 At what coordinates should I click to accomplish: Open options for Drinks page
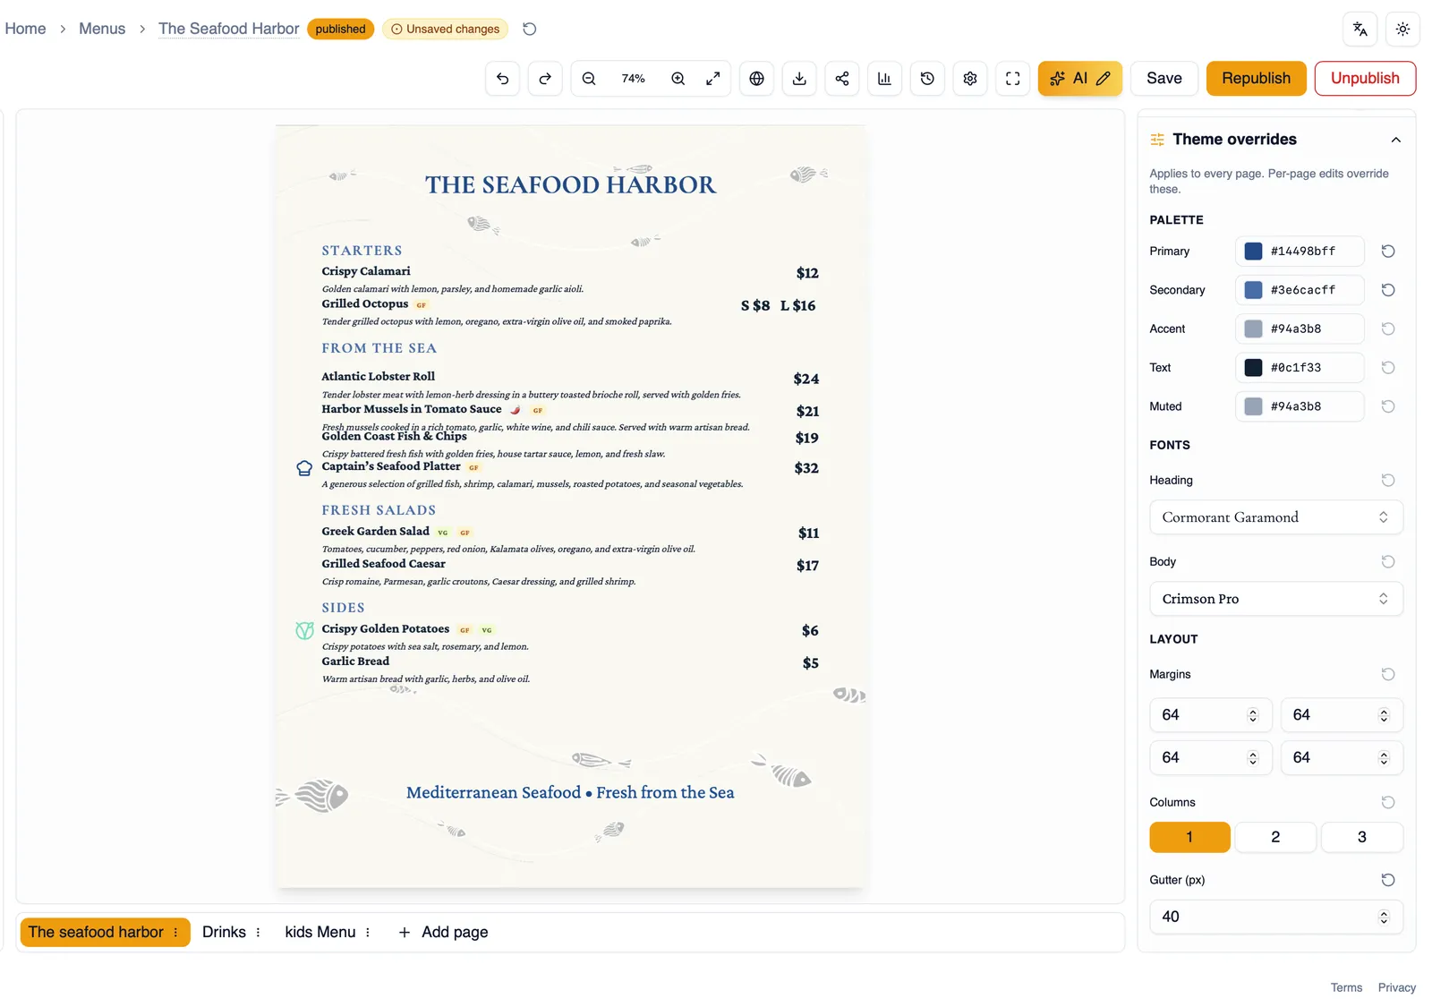point(258,933)
